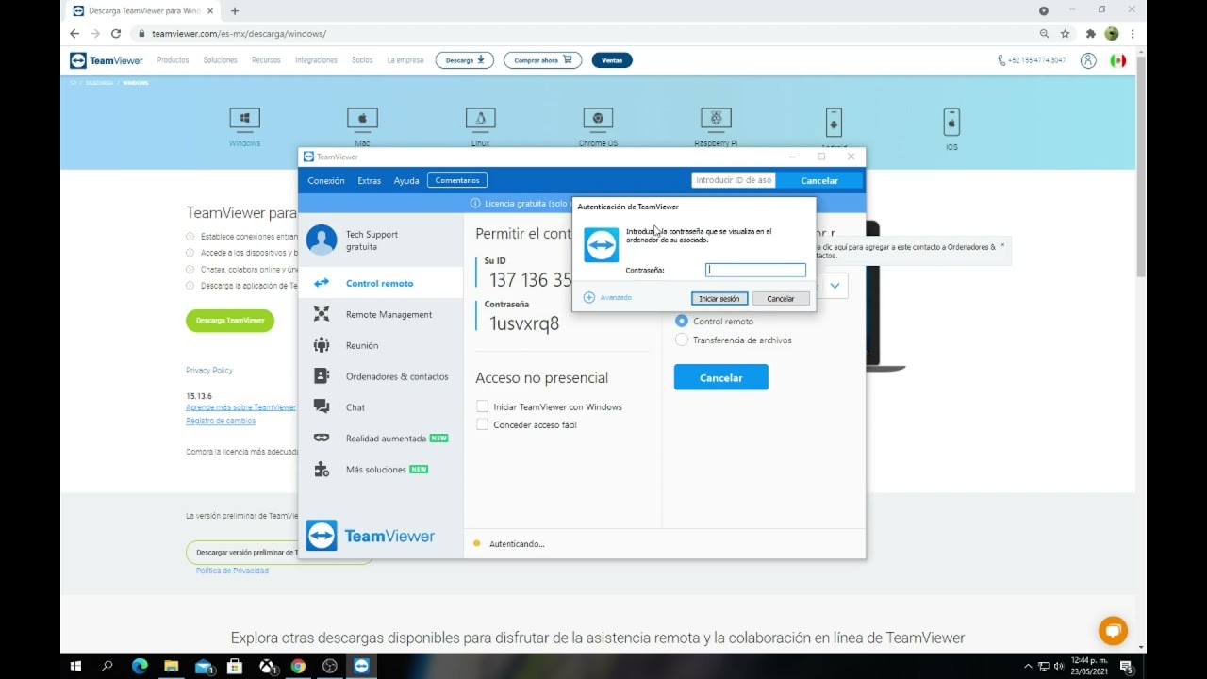Expand Avanzado options in authentication dialog
Image resolution: width=1207 pixels, height=679 pixels.
608,297
